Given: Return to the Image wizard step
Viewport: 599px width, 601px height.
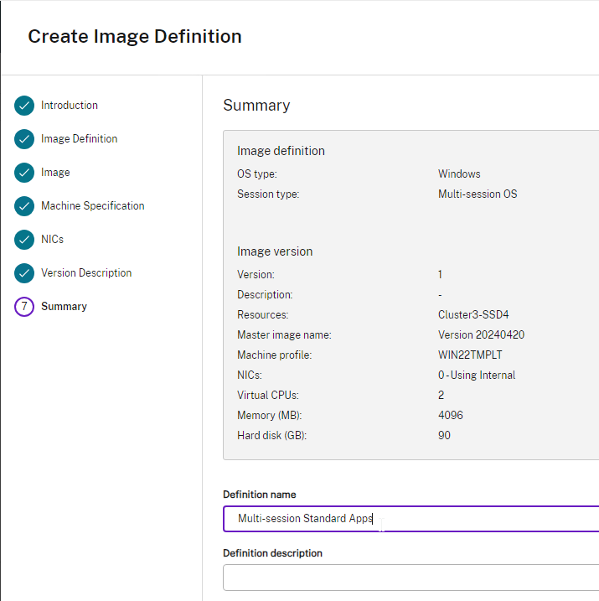Looking at the screenshot, I should (x=55, y=173).
